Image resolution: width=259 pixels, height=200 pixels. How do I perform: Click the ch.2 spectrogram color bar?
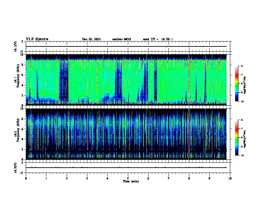237,138
